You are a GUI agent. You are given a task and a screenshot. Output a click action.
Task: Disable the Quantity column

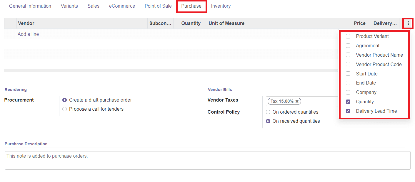point(348,102)
